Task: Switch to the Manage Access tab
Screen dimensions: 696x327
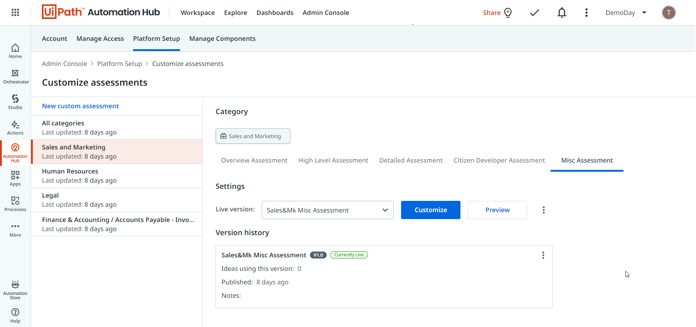Action: (100, 39)
